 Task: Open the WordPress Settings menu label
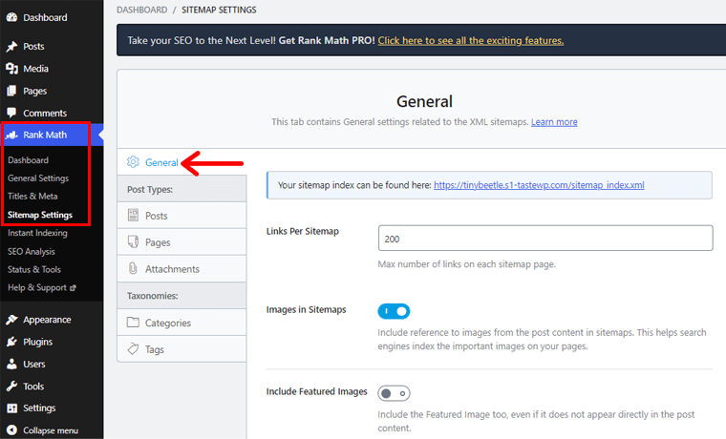click(x=39, y=408)
